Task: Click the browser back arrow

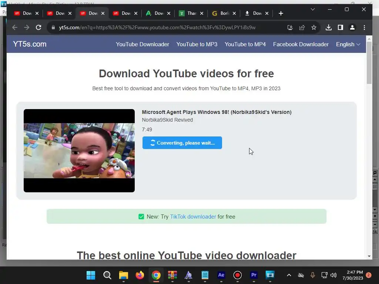Action: click(15, 27)
